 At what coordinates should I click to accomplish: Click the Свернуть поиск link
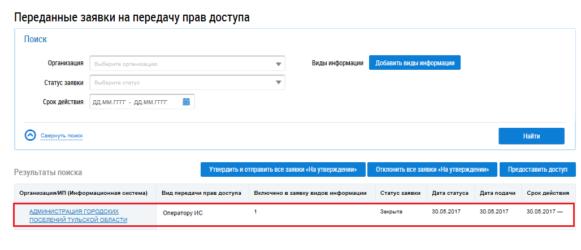tap(62, 136)
